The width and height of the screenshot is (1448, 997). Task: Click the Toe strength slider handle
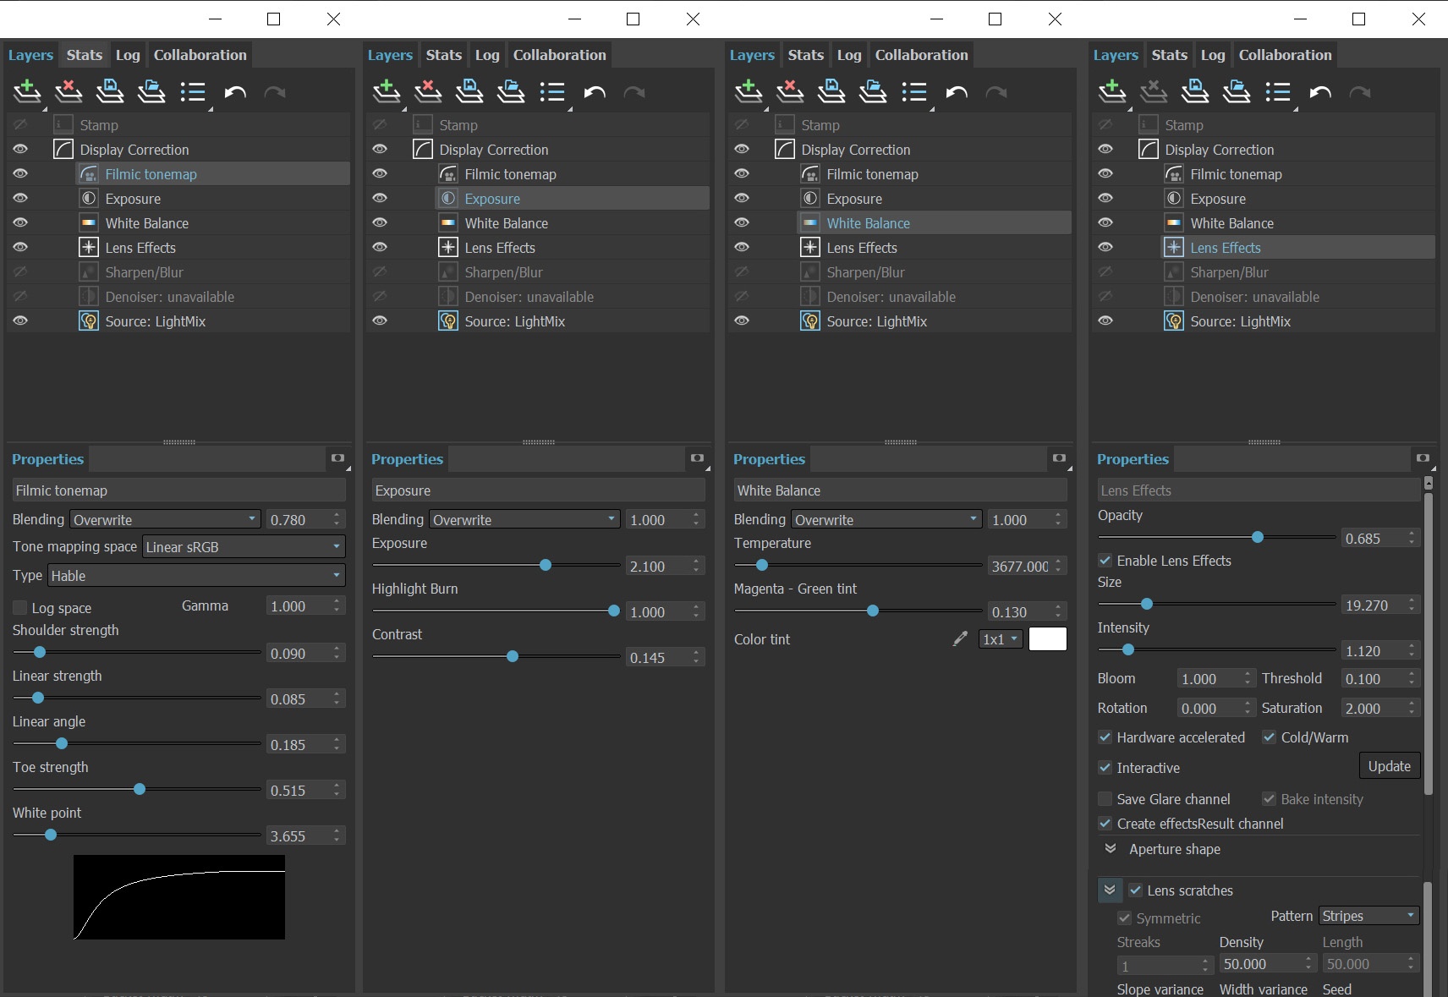coord(140,789)
